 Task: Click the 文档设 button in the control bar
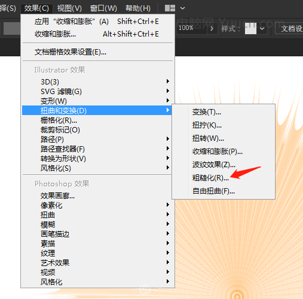(290, 29)
